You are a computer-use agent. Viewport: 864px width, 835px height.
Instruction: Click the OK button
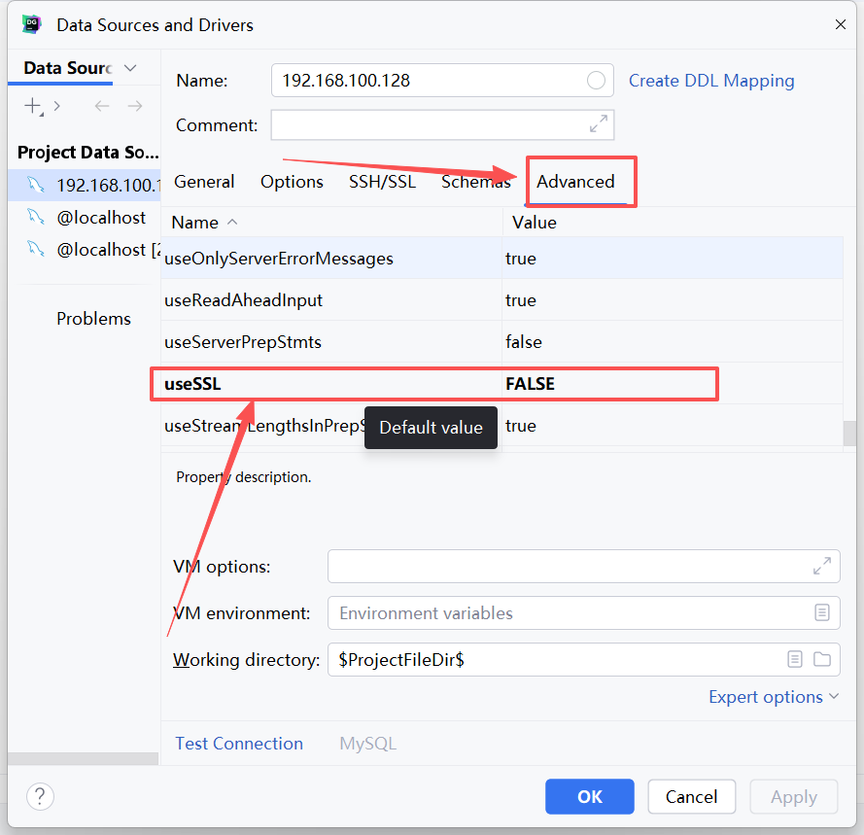[590, 796]
